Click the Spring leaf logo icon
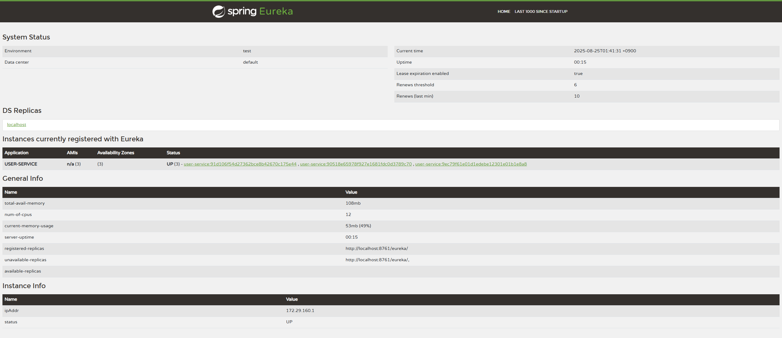The height and width of the screenshot is (338, 782). 219,12
